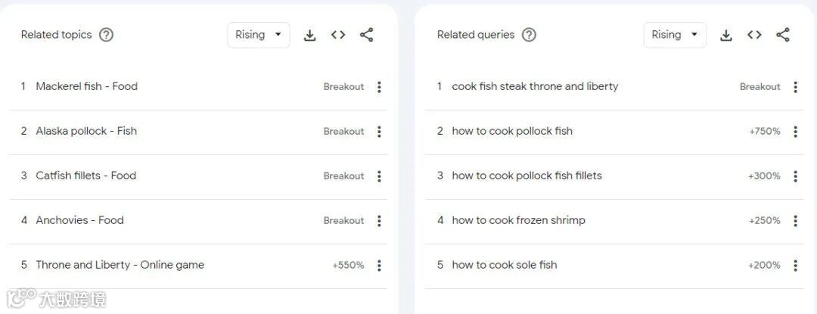Select query cook fish steak throne and liberty
This screenshot has width=817, height=314.
point(535,86)
